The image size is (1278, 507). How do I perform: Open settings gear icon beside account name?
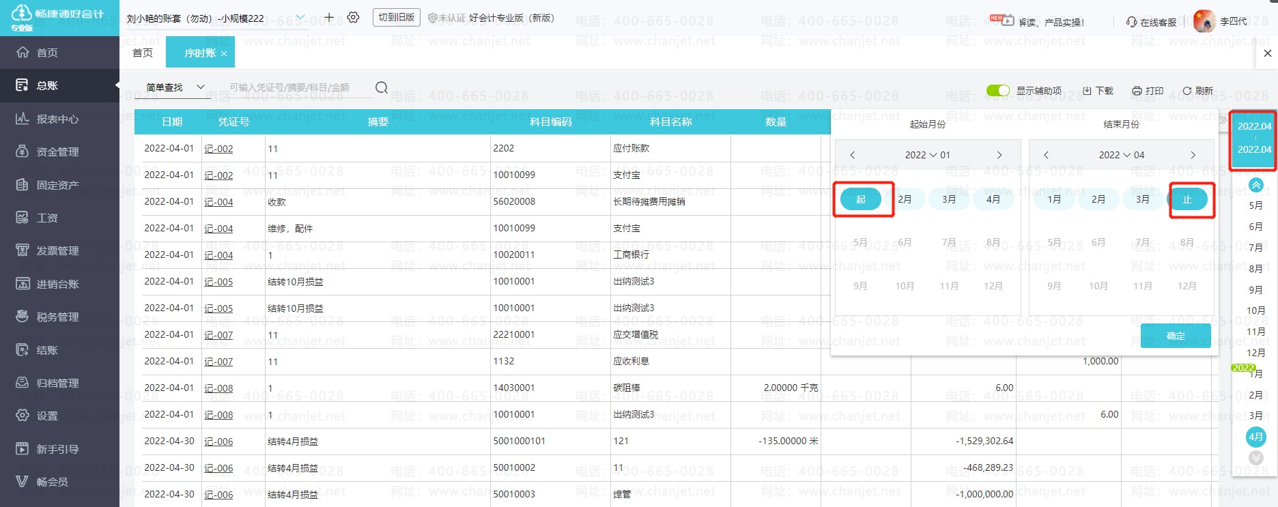pyautogui.click(x=353, y=18)
